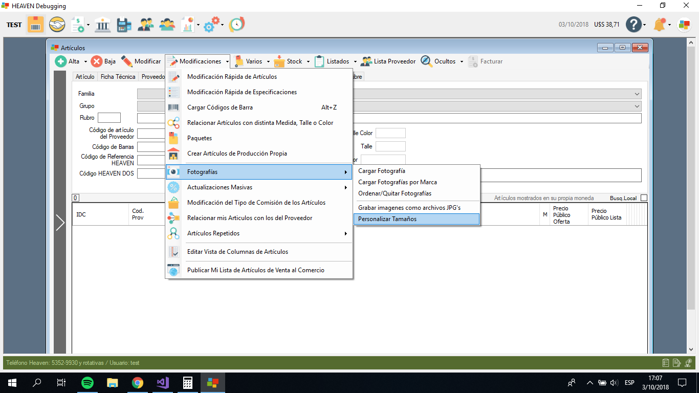Click the two businessmen icon
The image size is (699, 393).
[146, 25]
